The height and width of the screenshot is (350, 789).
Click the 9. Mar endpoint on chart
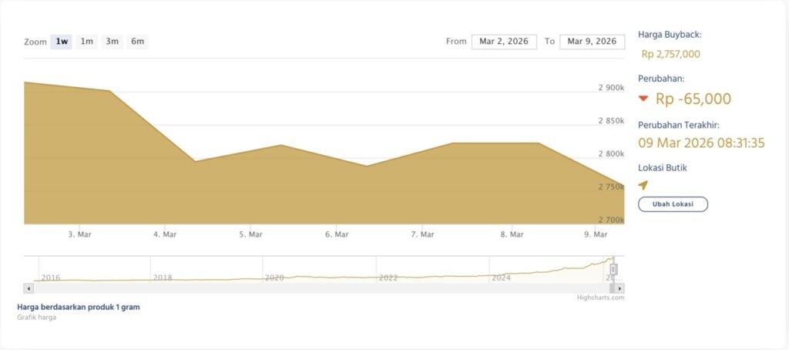623,186
